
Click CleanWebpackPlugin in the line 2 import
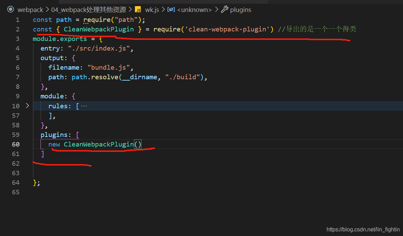tap(99, 29)
